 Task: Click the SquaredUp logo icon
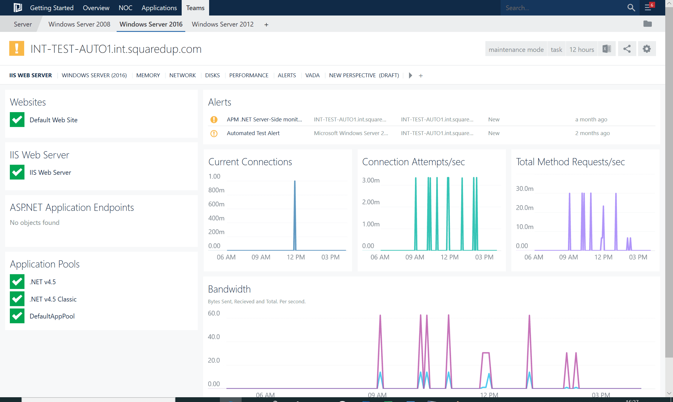(18, 8)
